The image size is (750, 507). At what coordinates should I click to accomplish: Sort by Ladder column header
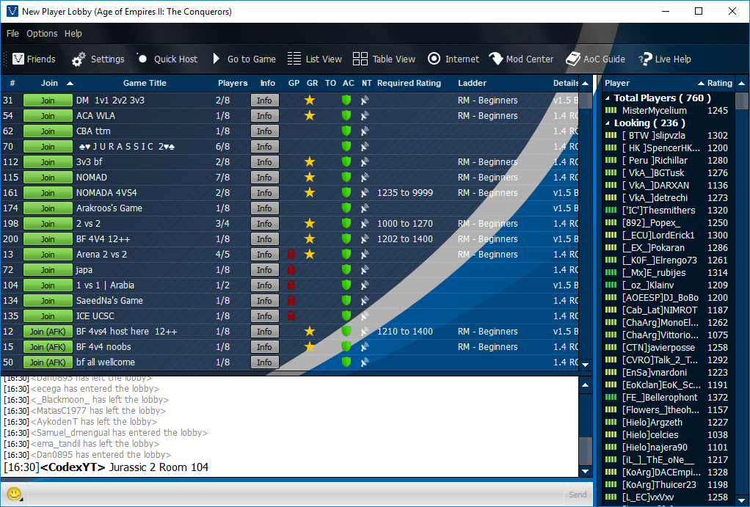click(x=472, y=83)
